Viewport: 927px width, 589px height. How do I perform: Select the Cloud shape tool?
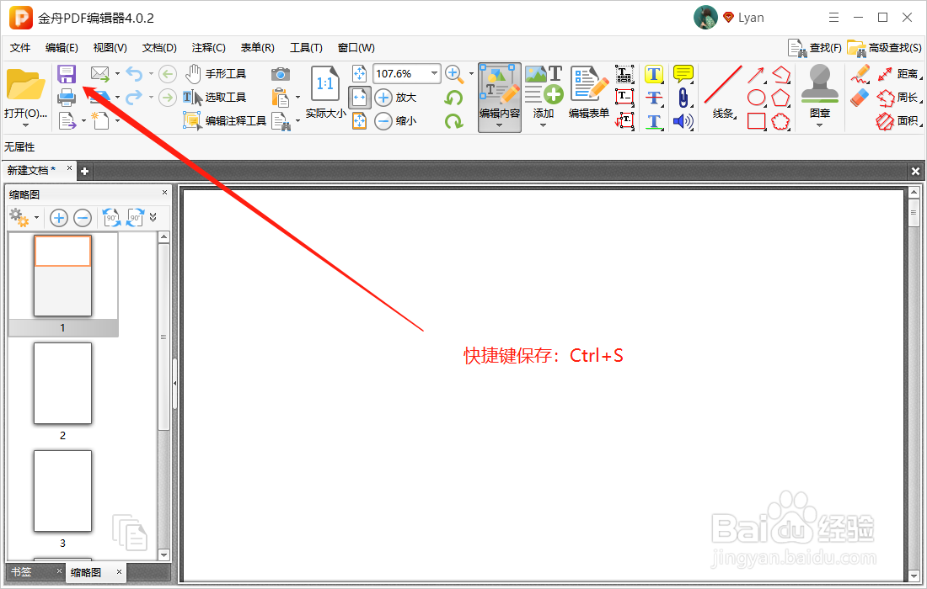tap(780, 121)
